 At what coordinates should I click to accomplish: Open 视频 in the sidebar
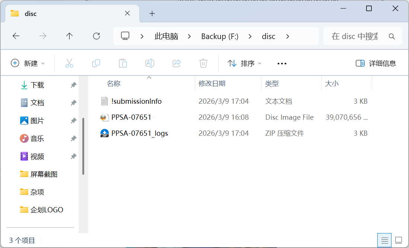[37, 157]
